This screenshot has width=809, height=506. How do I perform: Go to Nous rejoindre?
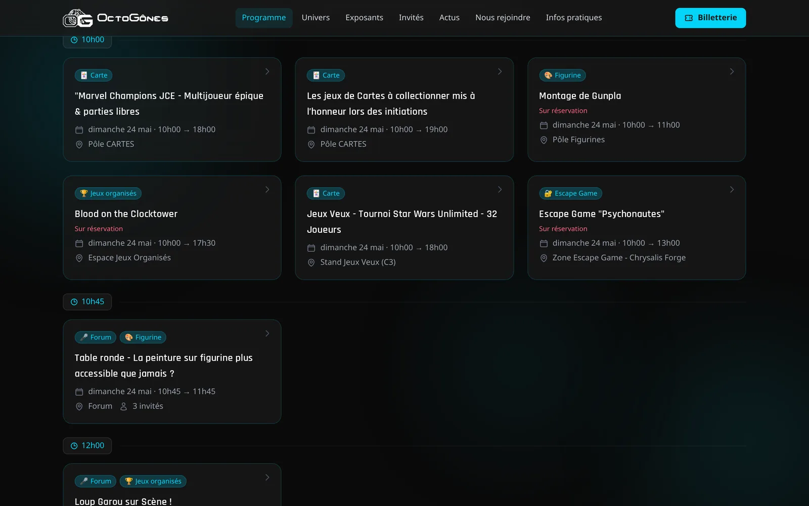pyautogui.click(x=503, y=18)
